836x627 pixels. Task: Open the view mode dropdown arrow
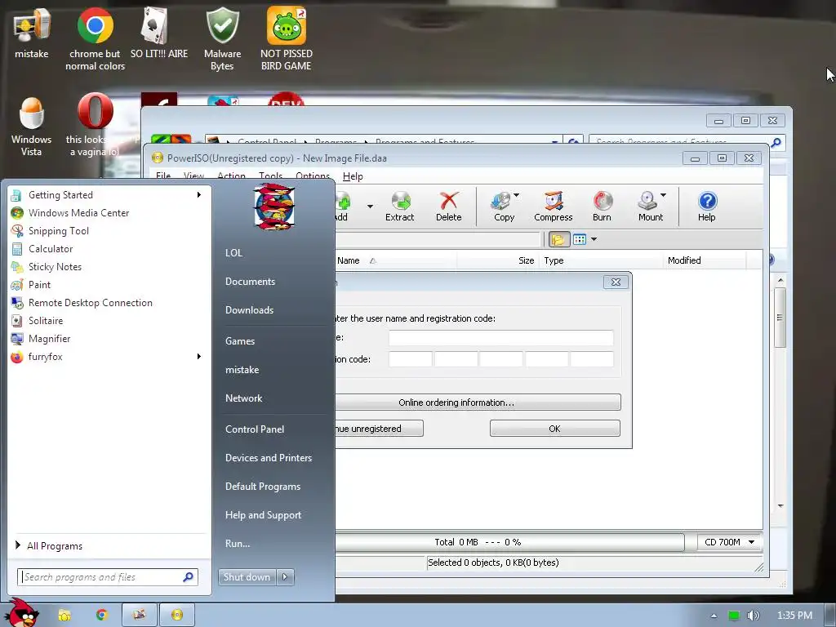(594, 239)
